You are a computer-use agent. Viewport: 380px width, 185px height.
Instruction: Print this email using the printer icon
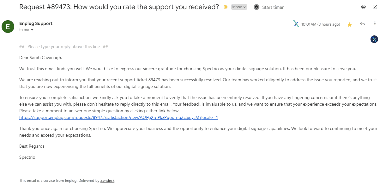(x=364, y=7)
